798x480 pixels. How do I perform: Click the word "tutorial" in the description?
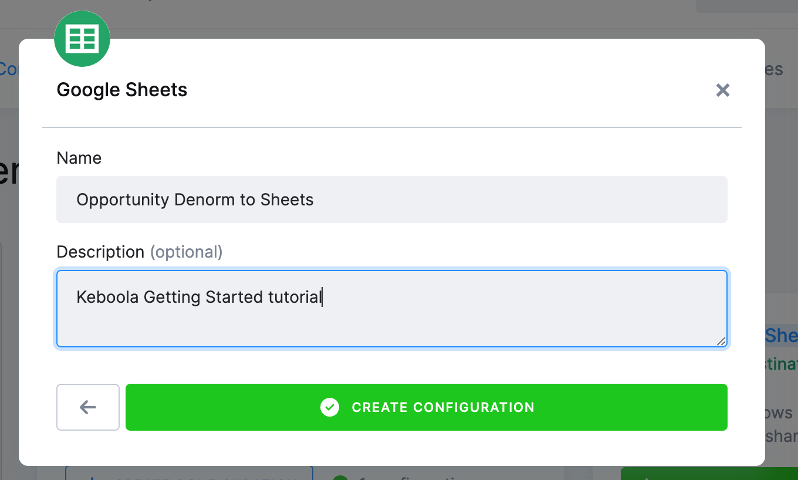(x=295, y=297)
